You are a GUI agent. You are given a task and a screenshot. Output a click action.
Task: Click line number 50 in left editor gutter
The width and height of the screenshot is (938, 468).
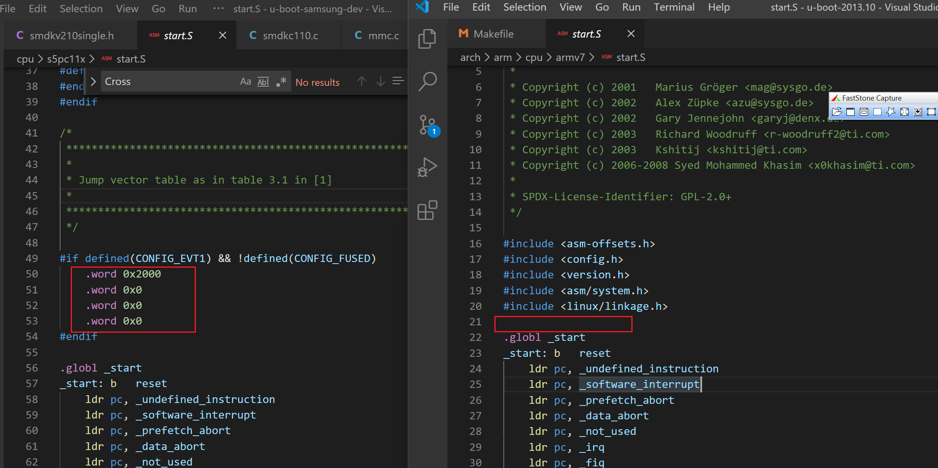[x=32, y=274]
